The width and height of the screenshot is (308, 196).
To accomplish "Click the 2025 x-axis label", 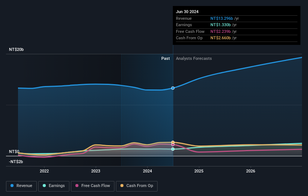I will [x=199, y=171].
